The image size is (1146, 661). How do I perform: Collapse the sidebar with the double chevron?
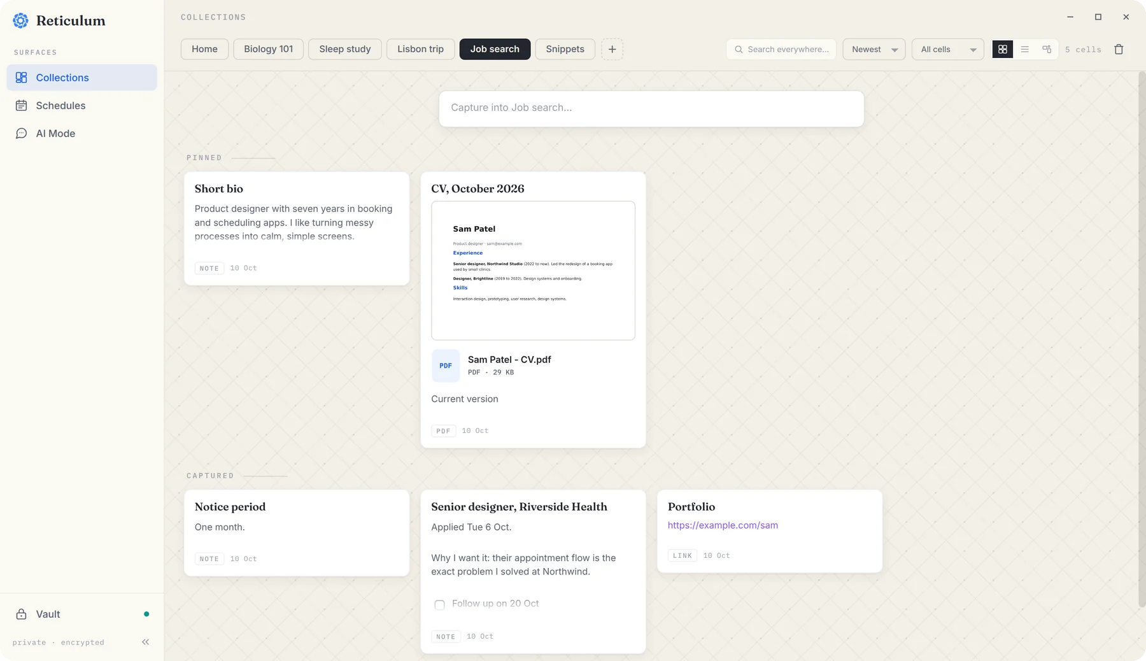(x=145, y=642)
